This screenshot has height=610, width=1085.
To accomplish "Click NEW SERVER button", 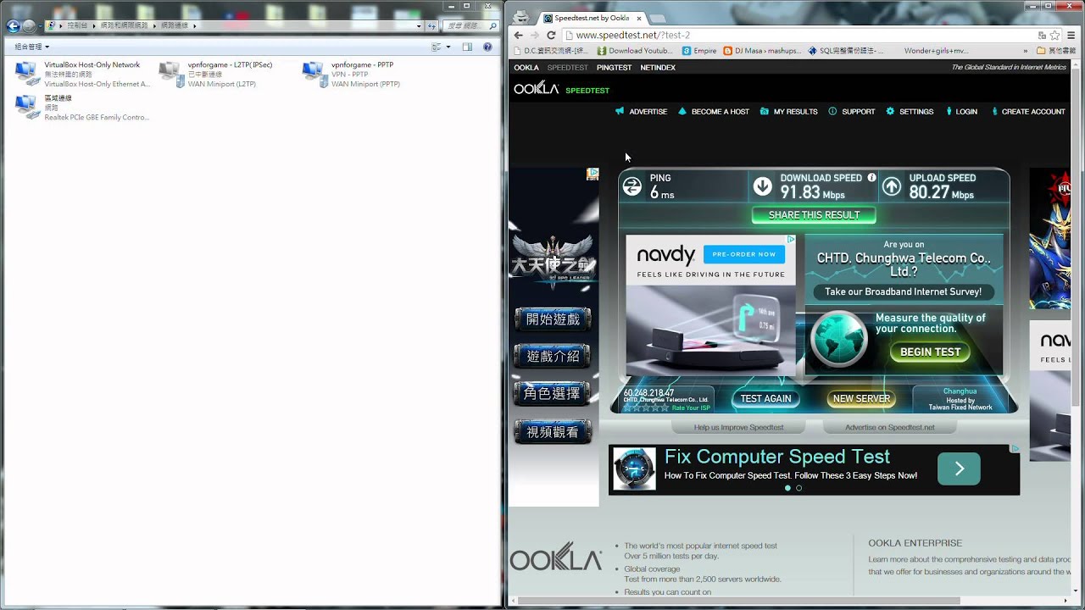I will point(861,398).
